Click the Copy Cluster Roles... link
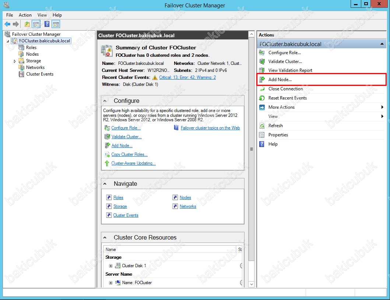 [129, 154]
